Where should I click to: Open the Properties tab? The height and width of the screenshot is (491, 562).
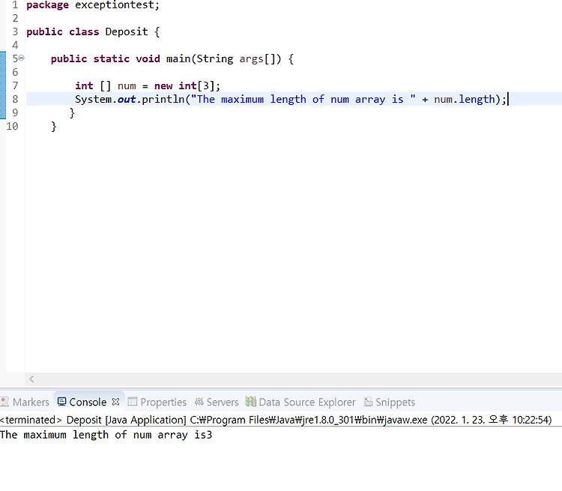tap(157, 402)
